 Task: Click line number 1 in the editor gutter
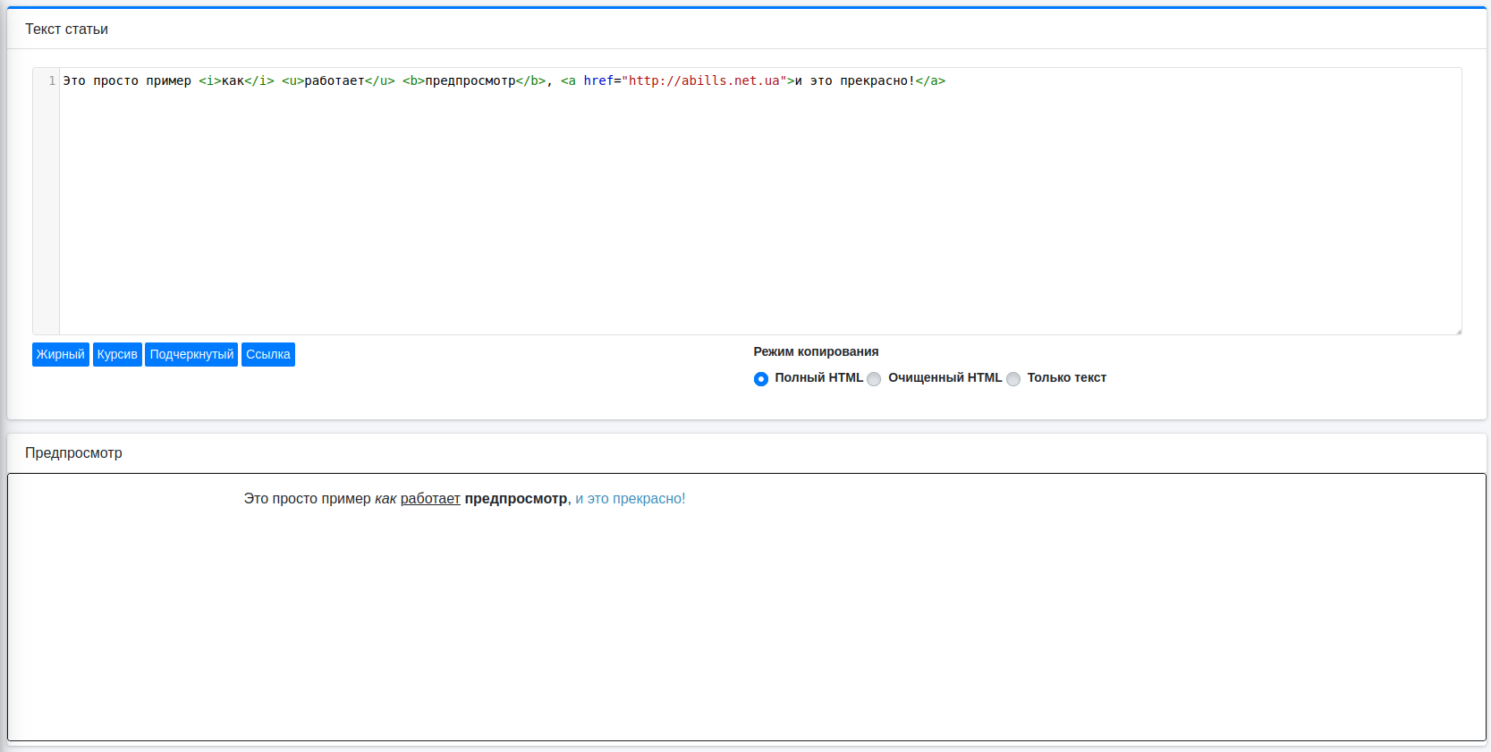pos(52,81)
